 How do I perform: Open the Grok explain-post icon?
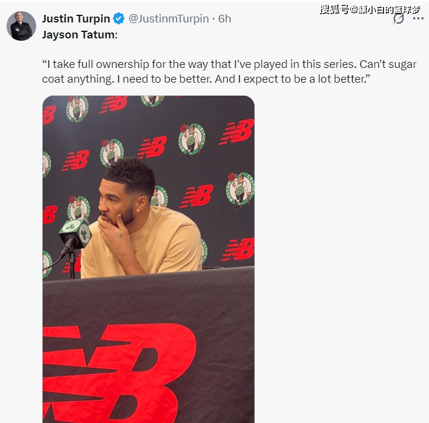pyautogui.click(x=399, y=18)
